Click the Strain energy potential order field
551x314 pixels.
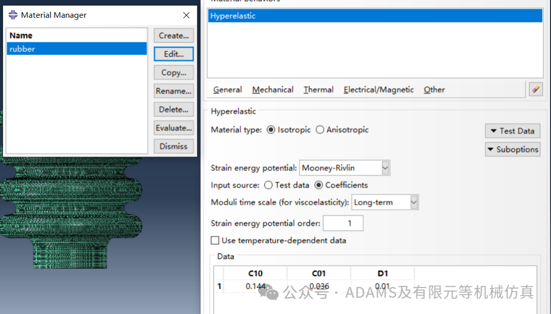pyautogui.click(x=343, y=223)
